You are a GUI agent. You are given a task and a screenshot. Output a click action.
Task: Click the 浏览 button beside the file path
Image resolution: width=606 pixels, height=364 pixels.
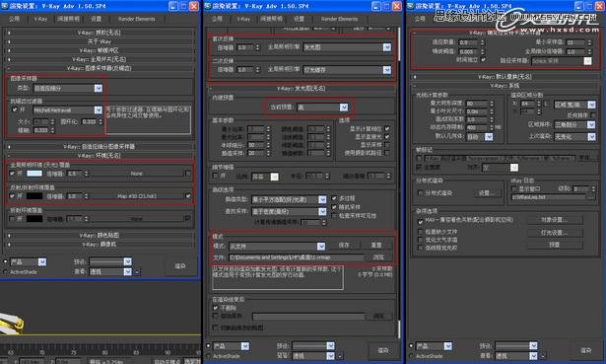pos(378,257)
